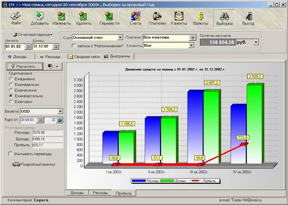This screenshot has height=205, width=288.
Task: Select the bottom Расходы chart tab
Action: coord(100,193)
